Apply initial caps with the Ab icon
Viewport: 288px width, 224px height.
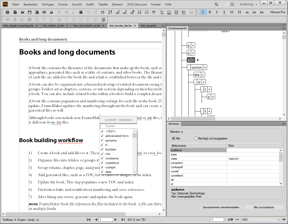[x=254, y=12]
